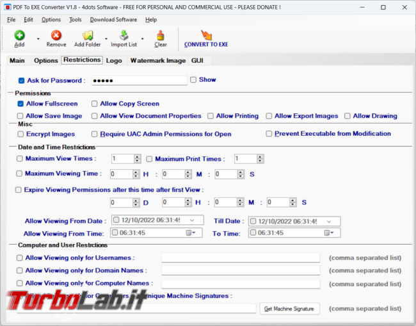Open the Allow Viewing From Time spinner

pos(191,233)
